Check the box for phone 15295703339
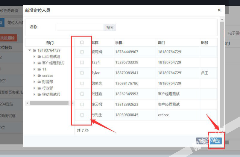240x157 pixels. pyautogui.click(x=82, y=62)
